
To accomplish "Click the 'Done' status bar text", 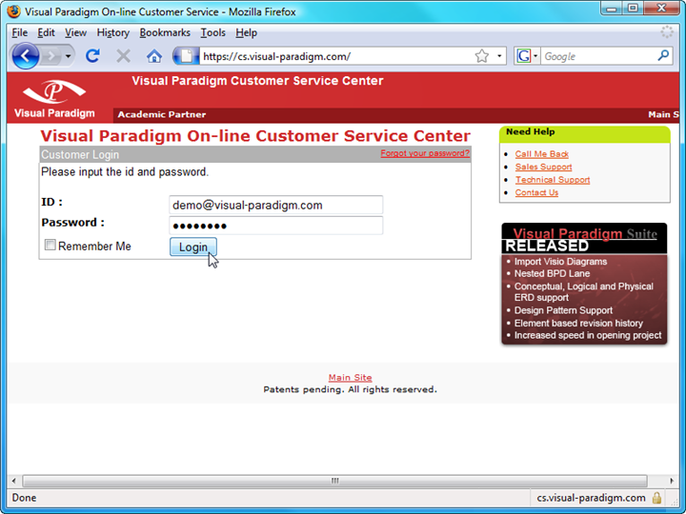I will point(24,498).
